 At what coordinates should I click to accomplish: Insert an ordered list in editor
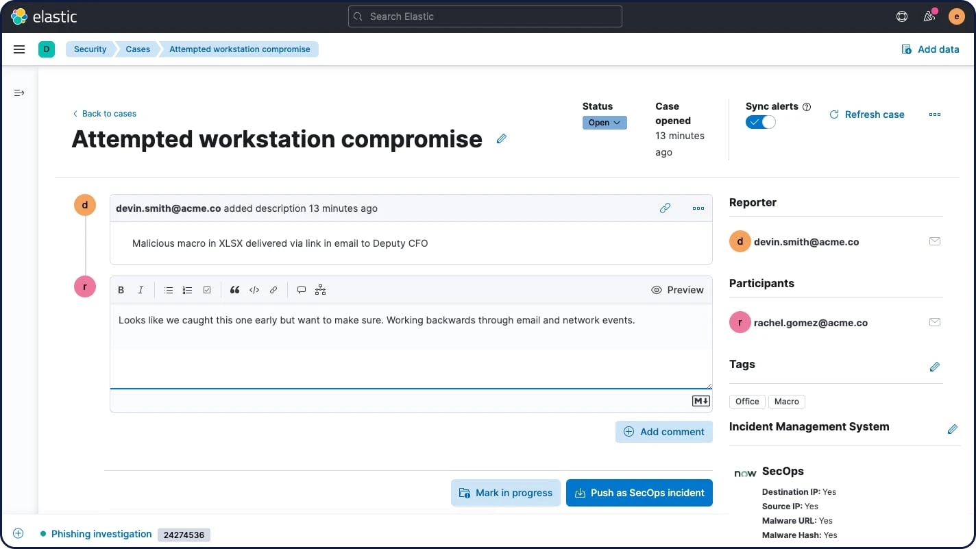188,290
